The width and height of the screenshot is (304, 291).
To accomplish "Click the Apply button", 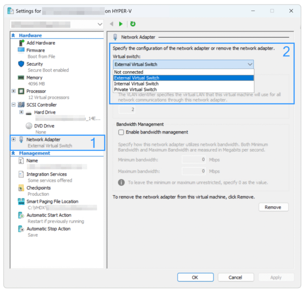I will click(276, 277).
